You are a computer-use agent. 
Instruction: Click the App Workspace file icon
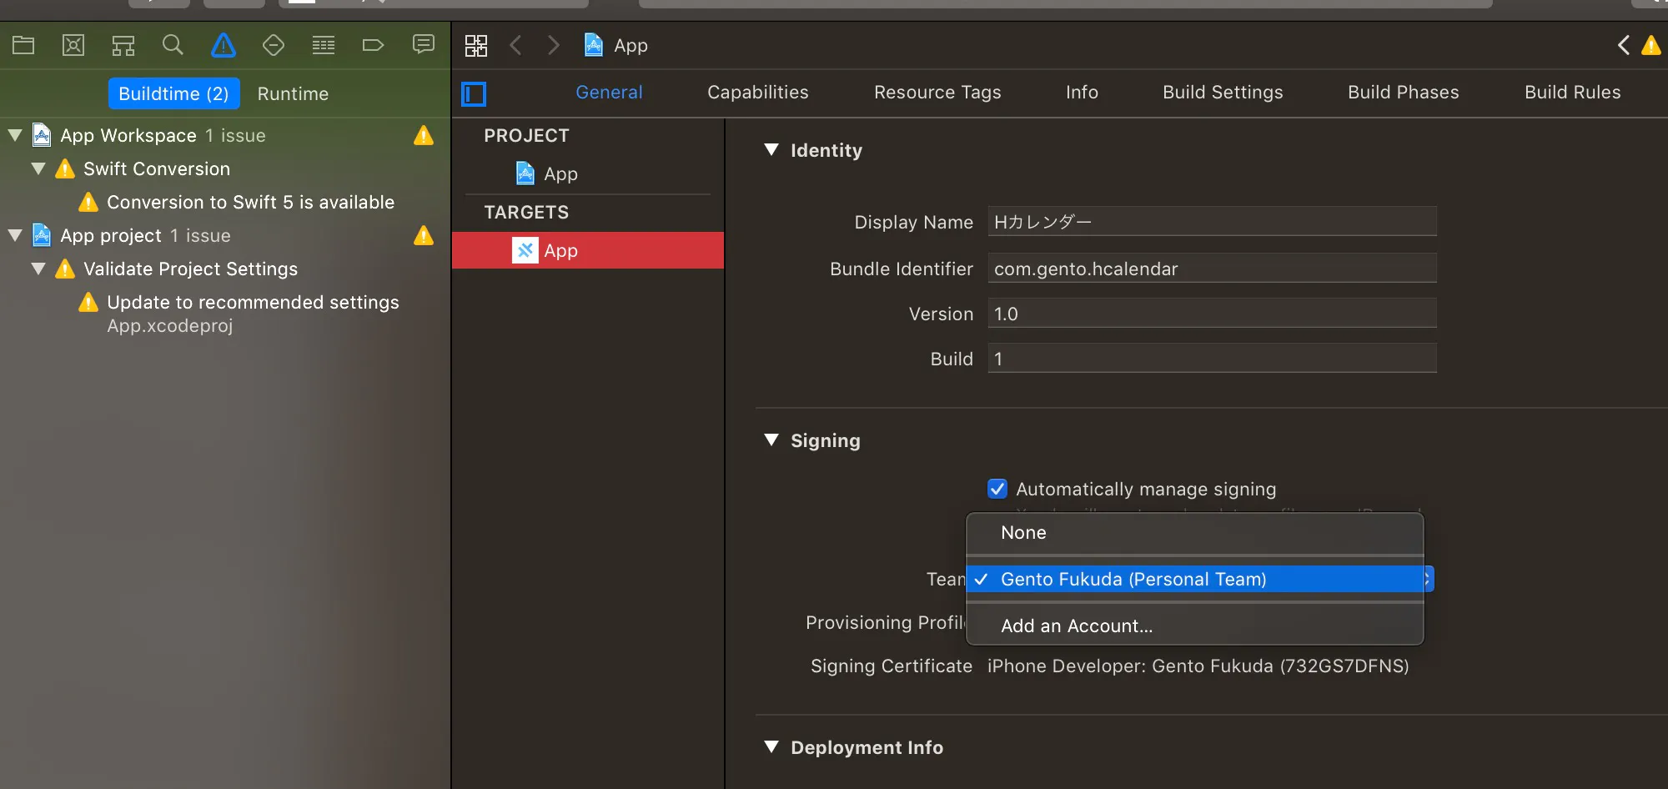tap(42, 135)
